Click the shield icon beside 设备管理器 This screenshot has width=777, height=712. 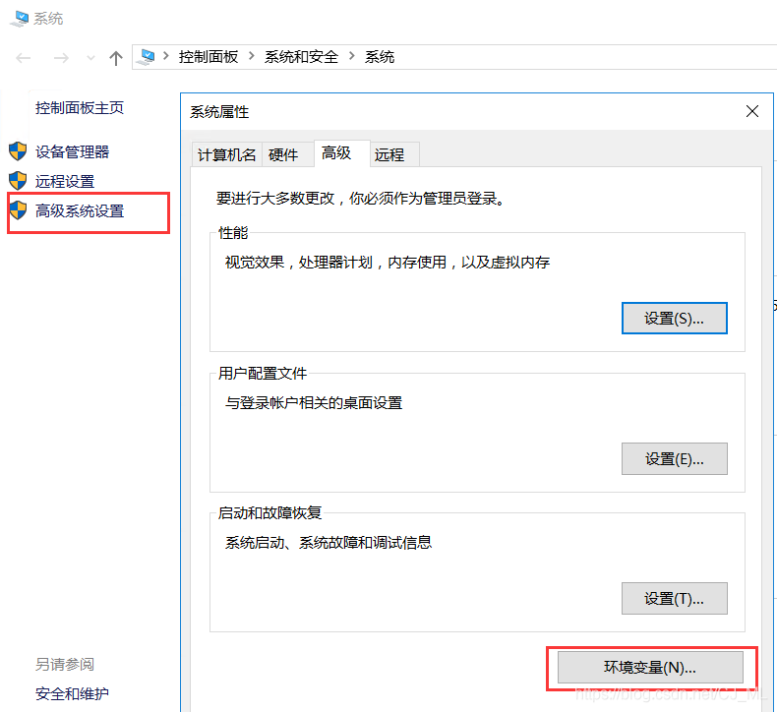[x=18, y=151]
